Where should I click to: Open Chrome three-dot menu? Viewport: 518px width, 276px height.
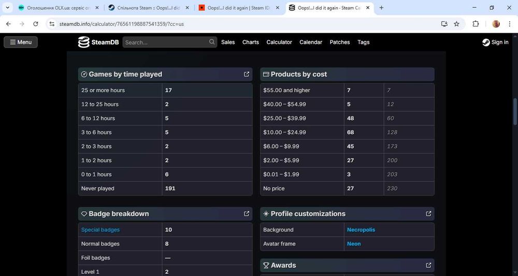(510, 24)
